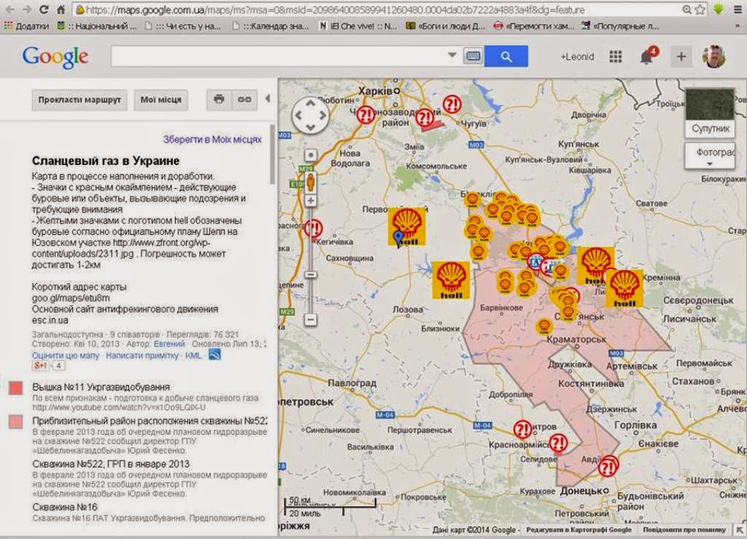The width and height of the screenshot is (747, 539).
Task: Click the large hell icon above Лозова
Action: tap(451, 281)
